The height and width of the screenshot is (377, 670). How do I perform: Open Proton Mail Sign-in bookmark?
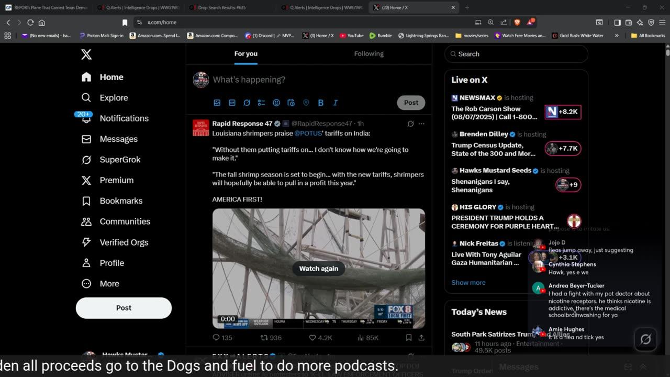(102, 36)
